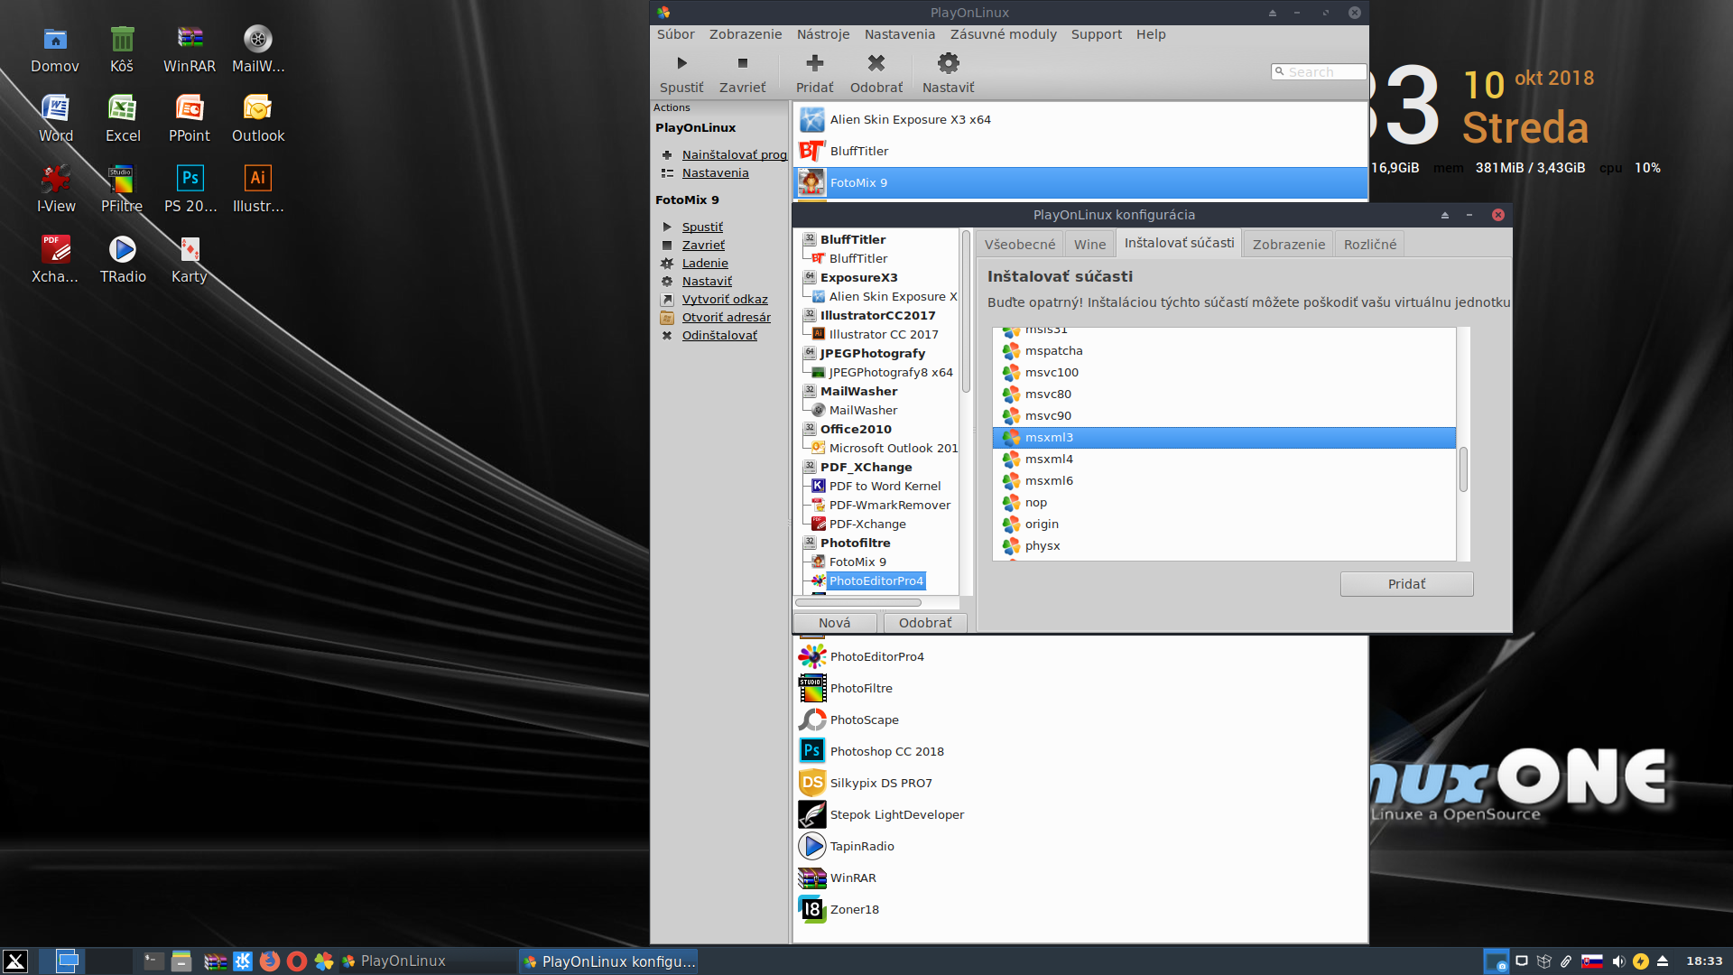Launch Opera from the taskbar
Image resolution: width=1733 pixels, height=975 pixels.
297,961
